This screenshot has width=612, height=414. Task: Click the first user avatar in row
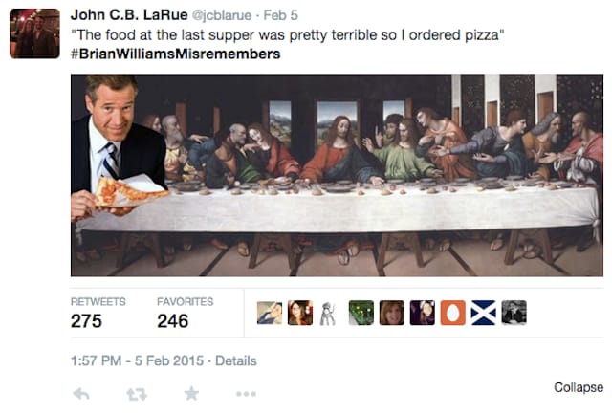[x=269, y=313]
